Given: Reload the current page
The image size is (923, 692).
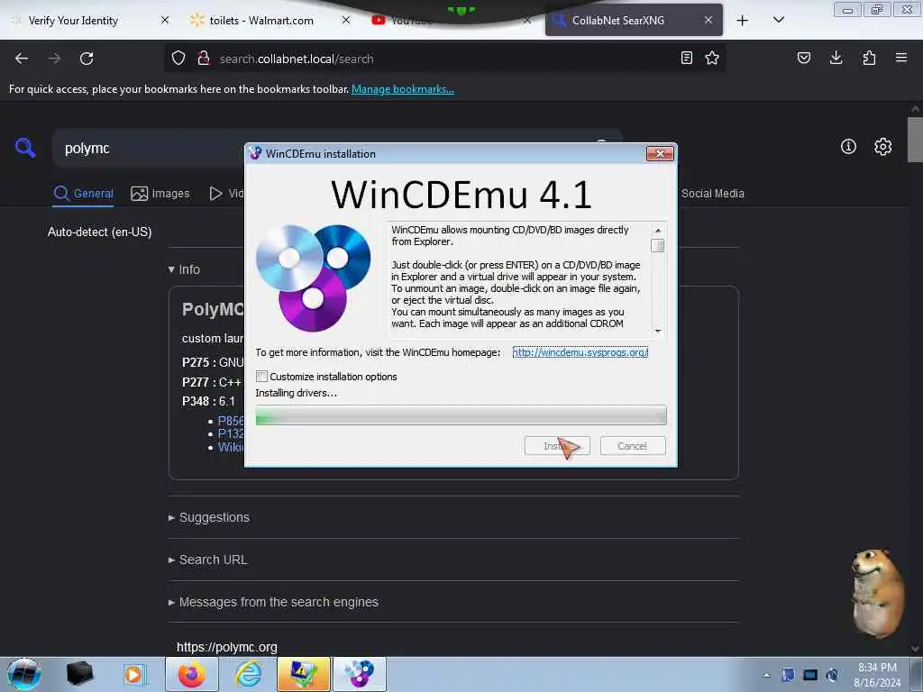Looking at the screenshot, I should click(x=87, y=59).
